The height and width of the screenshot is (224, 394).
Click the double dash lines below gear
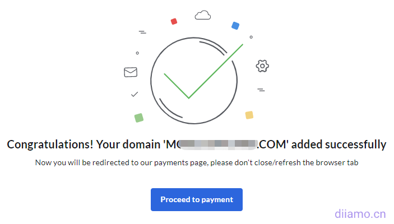point(261,90)
